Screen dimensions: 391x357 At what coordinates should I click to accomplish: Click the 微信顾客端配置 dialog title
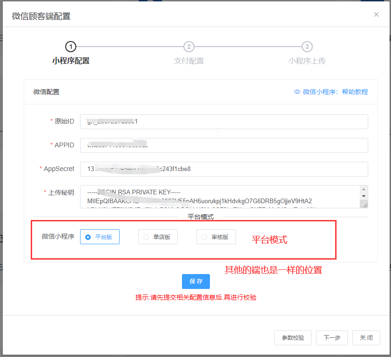(41, 16)
